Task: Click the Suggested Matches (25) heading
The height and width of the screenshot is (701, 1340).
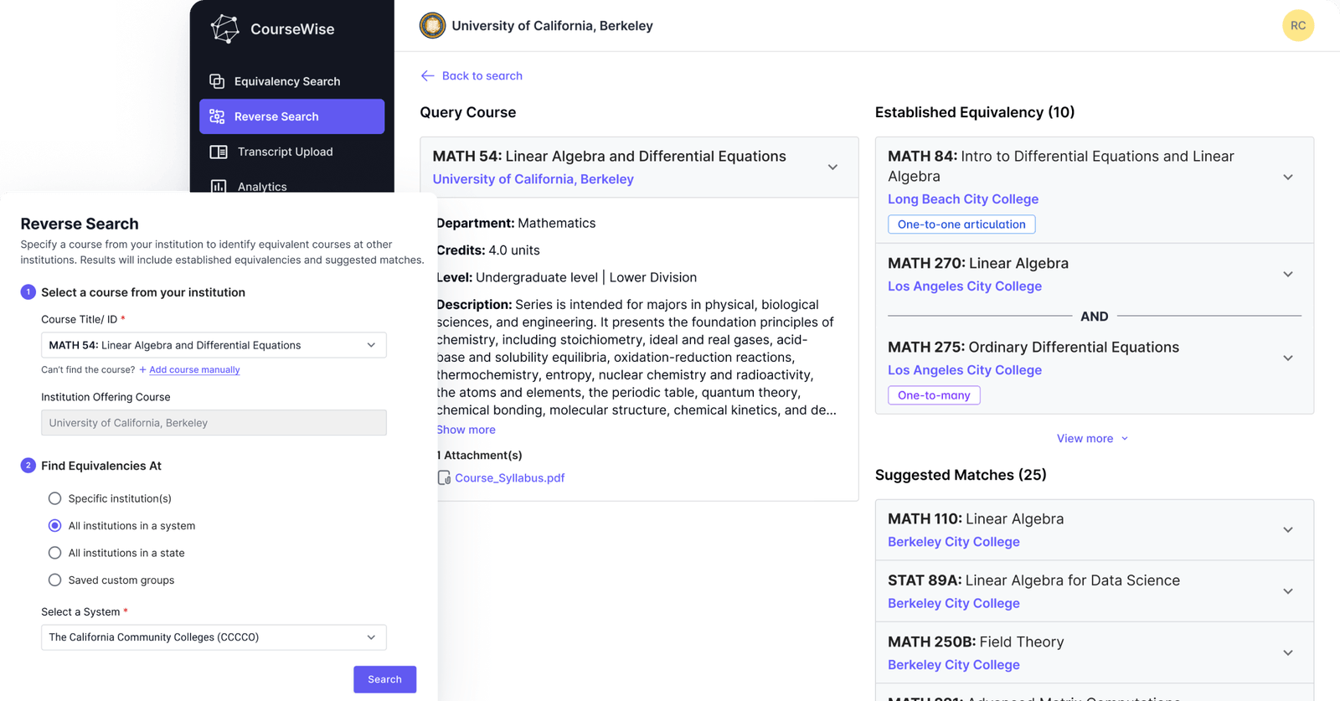Action: [x=961, y=475]
